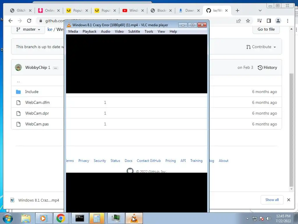
Task: Open WobbyChip's profile link
Action: coord(36,67)
